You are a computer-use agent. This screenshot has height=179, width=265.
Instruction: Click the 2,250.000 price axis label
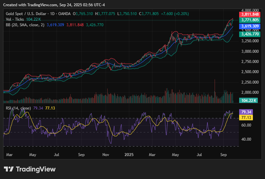[250, 82]
